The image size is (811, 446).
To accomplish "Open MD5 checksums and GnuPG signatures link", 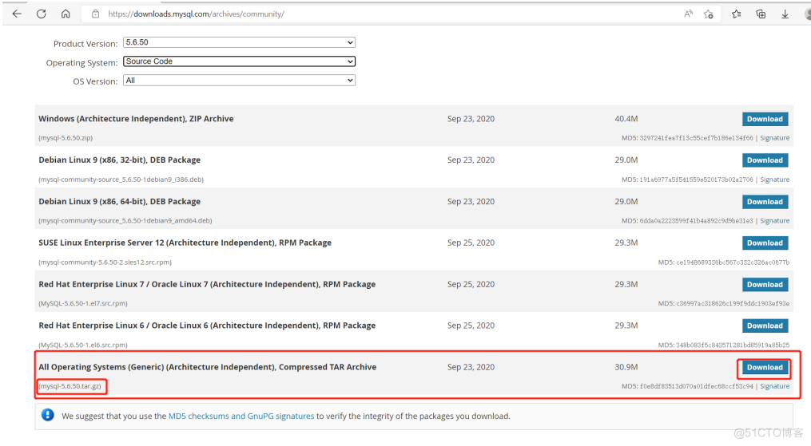I will [241, 416].
